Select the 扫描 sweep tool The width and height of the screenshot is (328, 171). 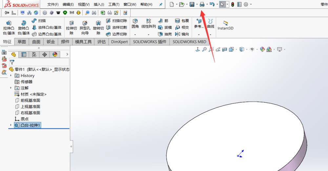point(39,21)
